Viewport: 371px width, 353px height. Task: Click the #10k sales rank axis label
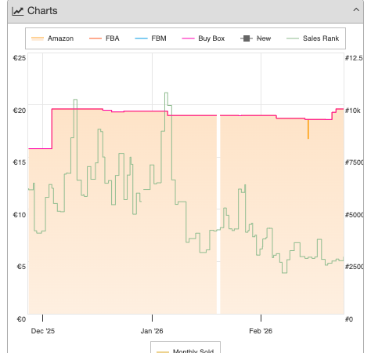[x=353, y=111]
